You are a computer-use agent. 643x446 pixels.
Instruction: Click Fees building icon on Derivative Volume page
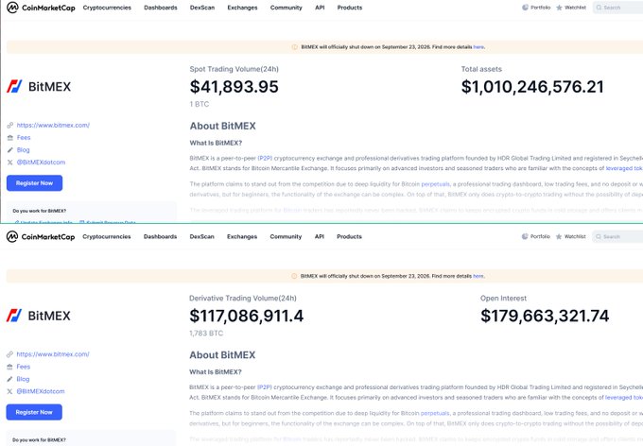tap(9, 367)
